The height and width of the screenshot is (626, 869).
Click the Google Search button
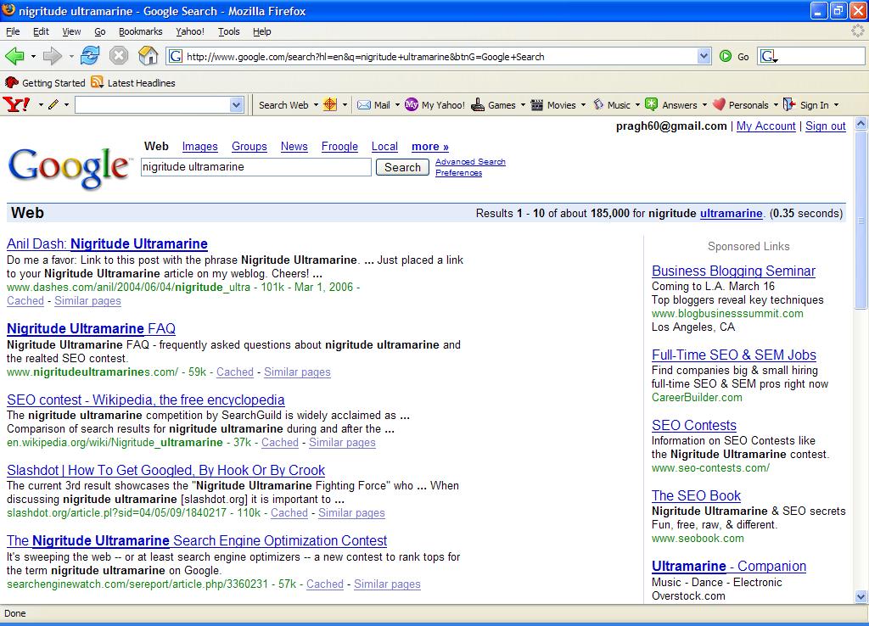tap(402, 167)
